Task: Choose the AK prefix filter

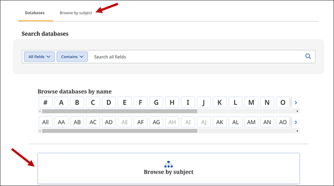Action: click(x=219, y=122)
